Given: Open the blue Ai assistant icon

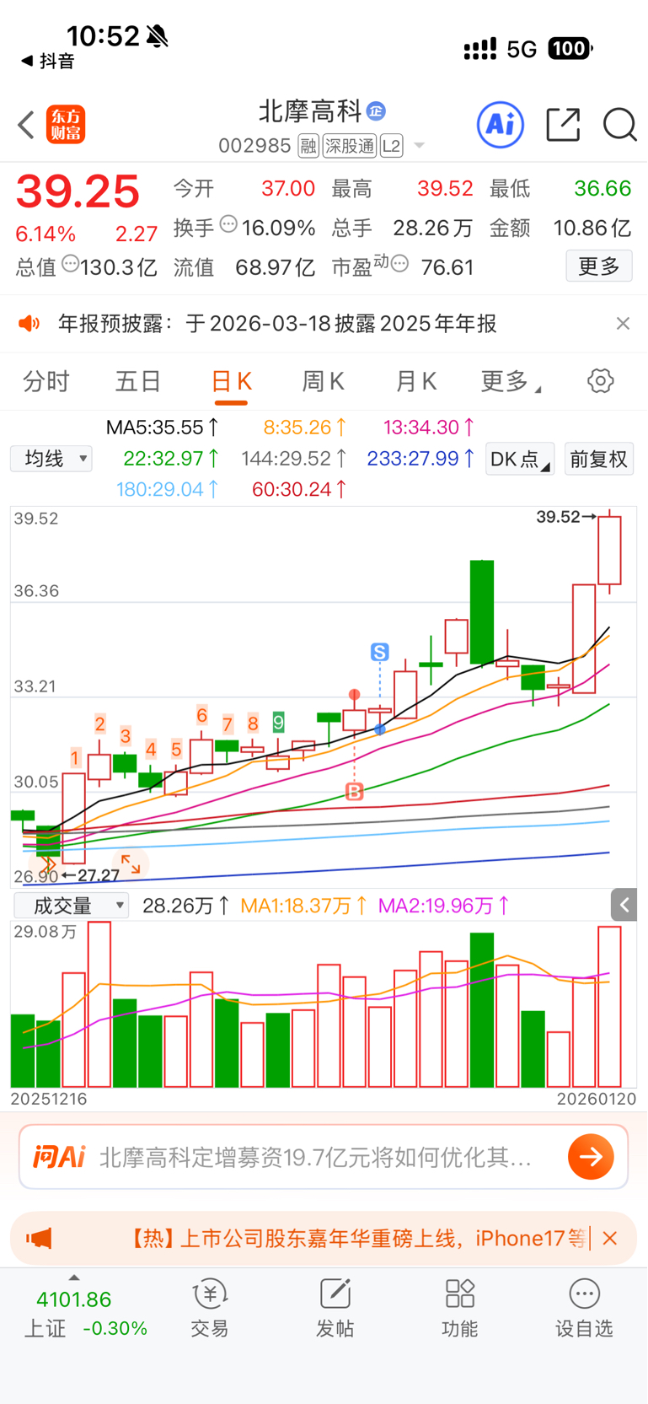Looking at the screenshot, I should (501, 125).
